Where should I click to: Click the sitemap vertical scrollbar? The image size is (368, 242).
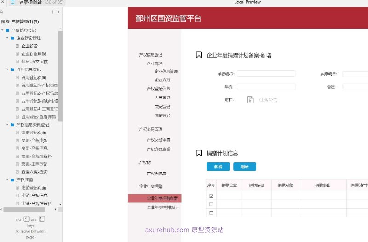coord(60,76)
